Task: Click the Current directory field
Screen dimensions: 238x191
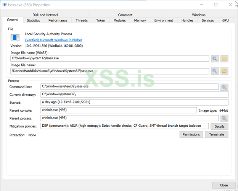Action: tap(134, 94)
